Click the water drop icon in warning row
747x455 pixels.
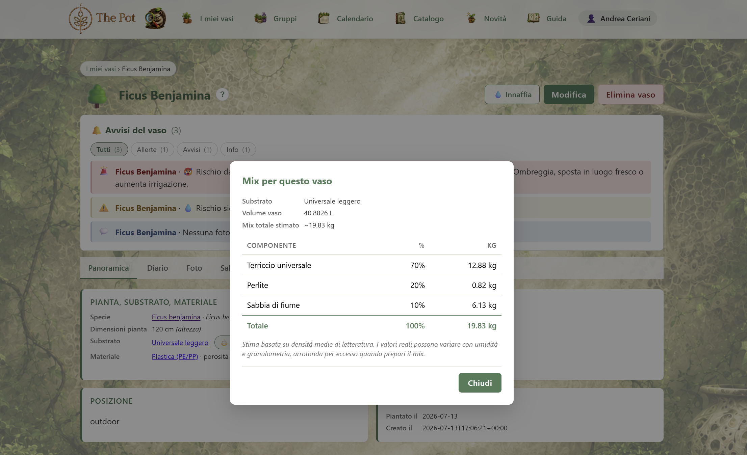(x=188, y=208)
